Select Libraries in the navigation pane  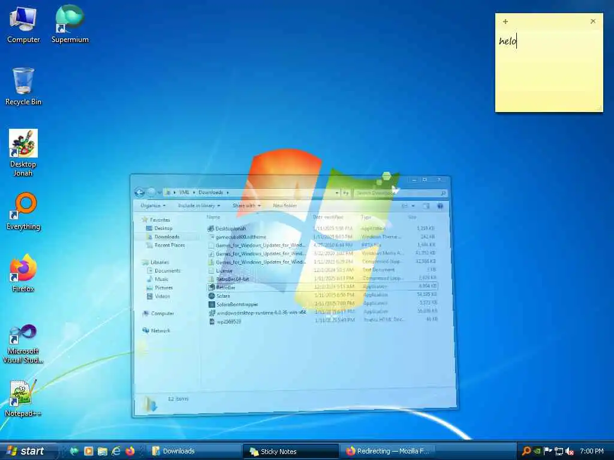tap(156, 262)
